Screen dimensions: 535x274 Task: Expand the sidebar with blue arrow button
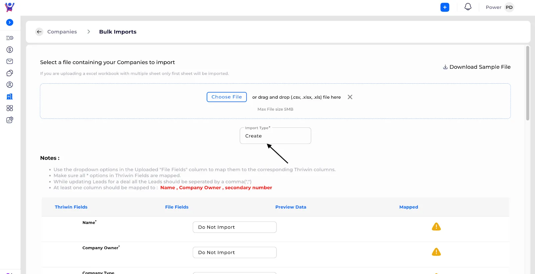[x=10, y=22]
